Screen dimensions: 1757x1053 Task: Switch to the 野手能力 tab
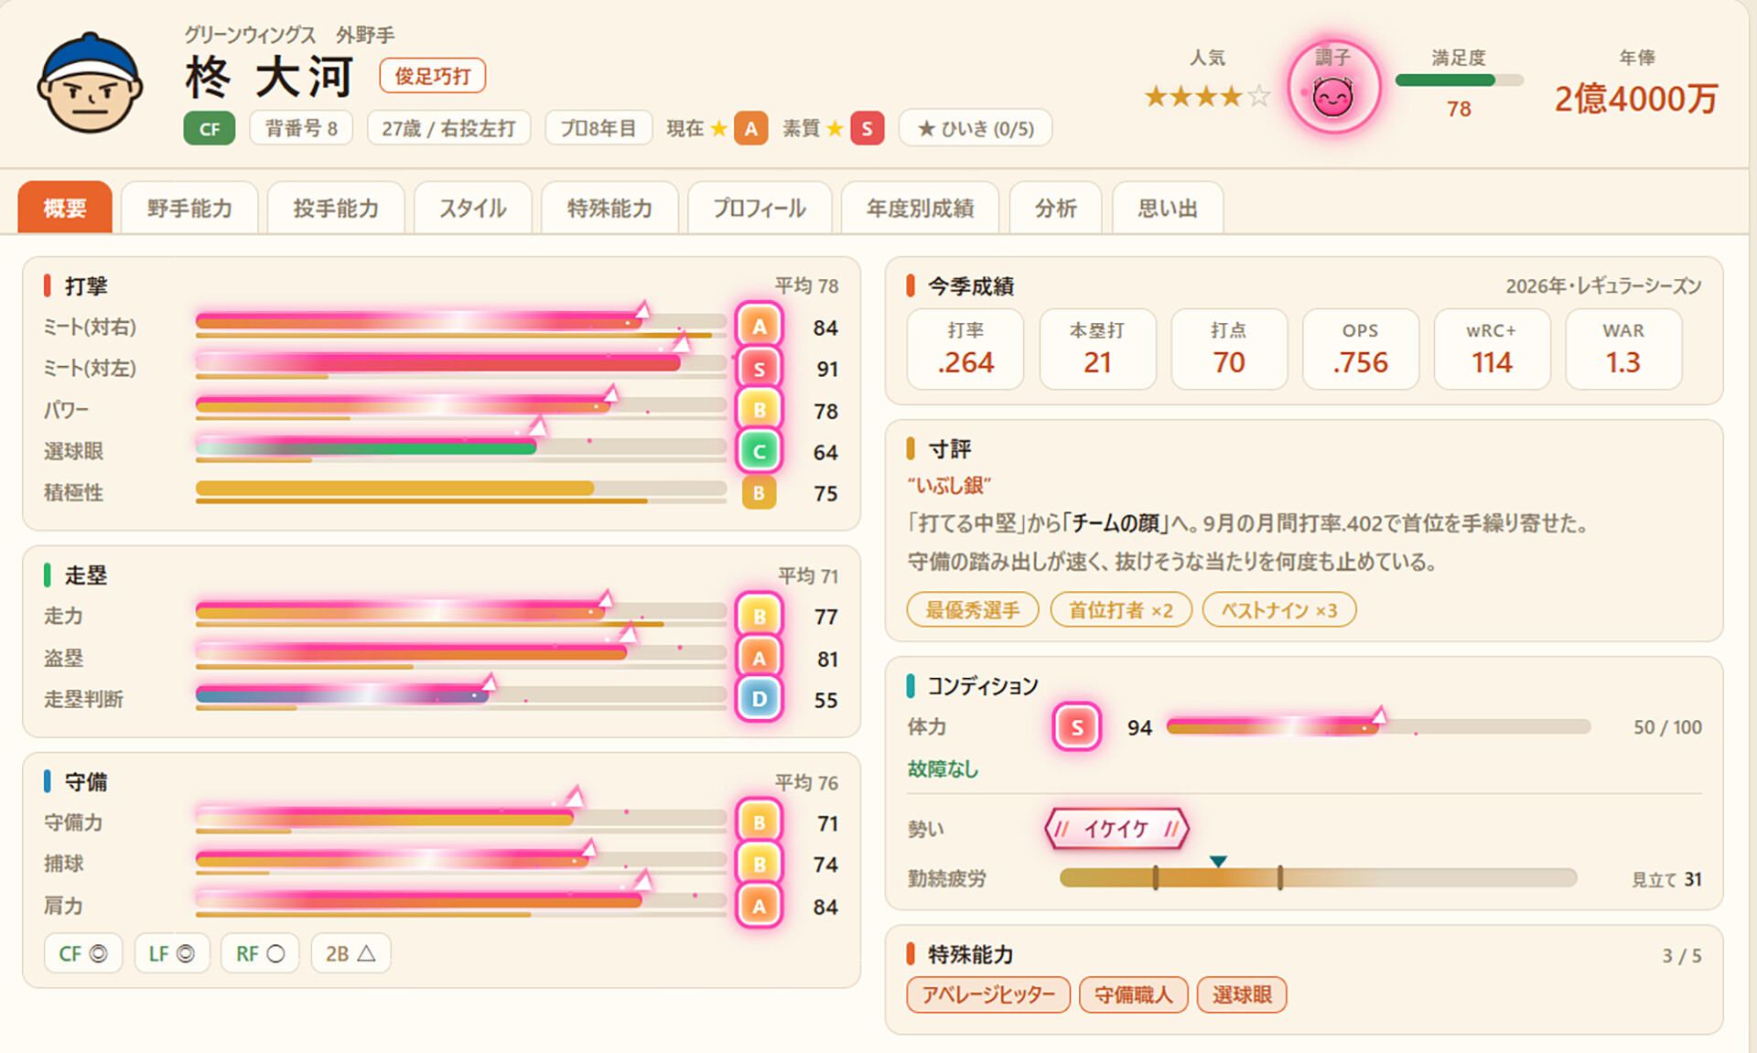[189, 209]
